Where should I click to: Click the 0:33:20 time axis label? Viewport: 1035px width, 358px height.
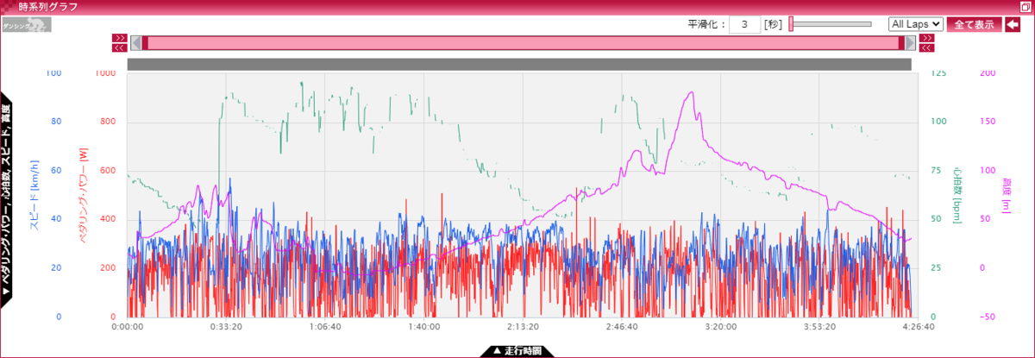pyautogui.click(x=226, y=327)
